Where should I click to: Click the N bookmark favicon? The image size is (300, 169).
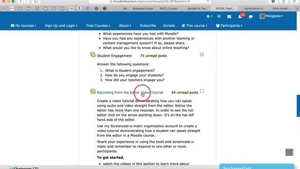click(62, 8)
